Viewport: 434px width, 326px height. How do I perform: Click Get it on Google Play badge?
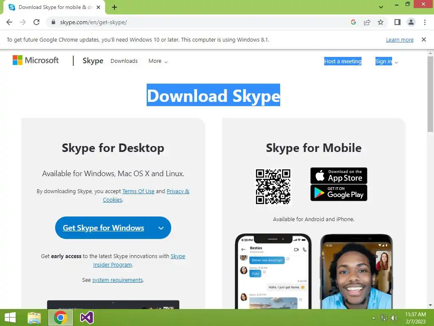(x=339, y=193)
